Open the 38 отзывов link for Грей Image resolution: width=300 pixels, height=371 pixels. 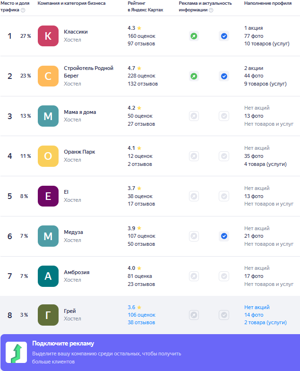tap(141, 323)
